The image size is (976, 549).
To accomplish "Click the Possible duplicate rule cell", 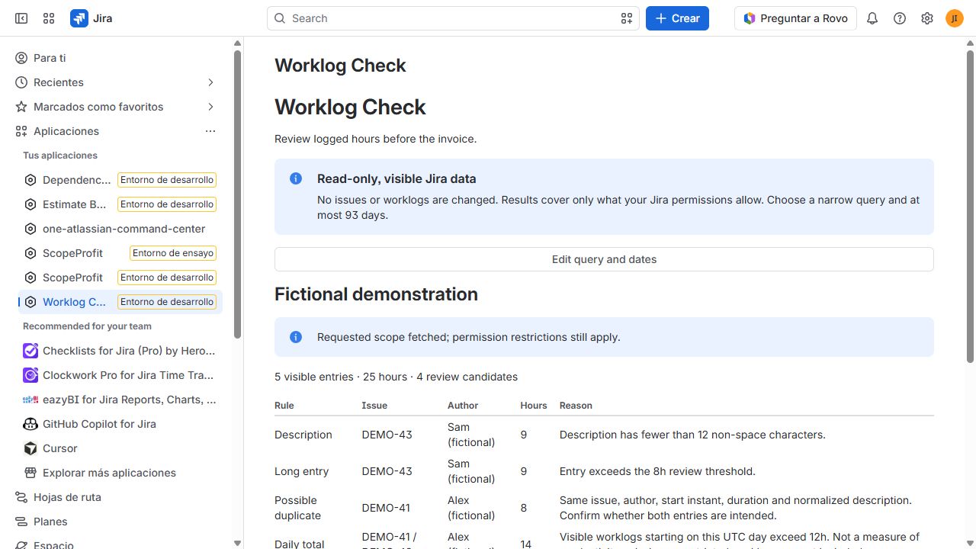I will tap(297, 508).
